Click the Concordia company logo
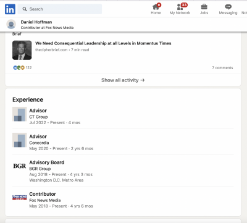This screenshot has width=247, height=223. (20, 140)
